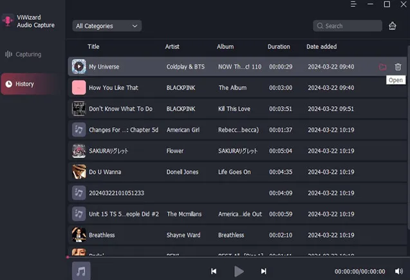Click album 'Kill This Love'

pyautogui.click(x=234, y=109)
